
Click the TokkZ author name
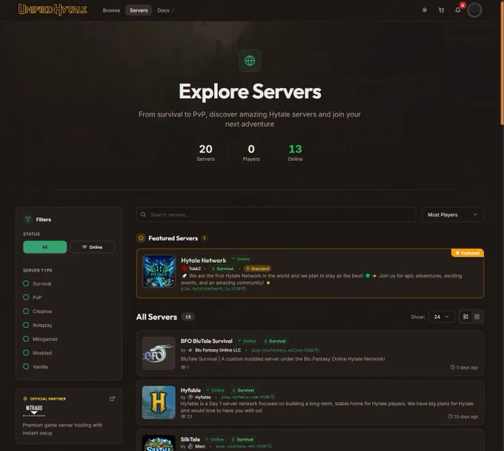(x=195, y=269)
